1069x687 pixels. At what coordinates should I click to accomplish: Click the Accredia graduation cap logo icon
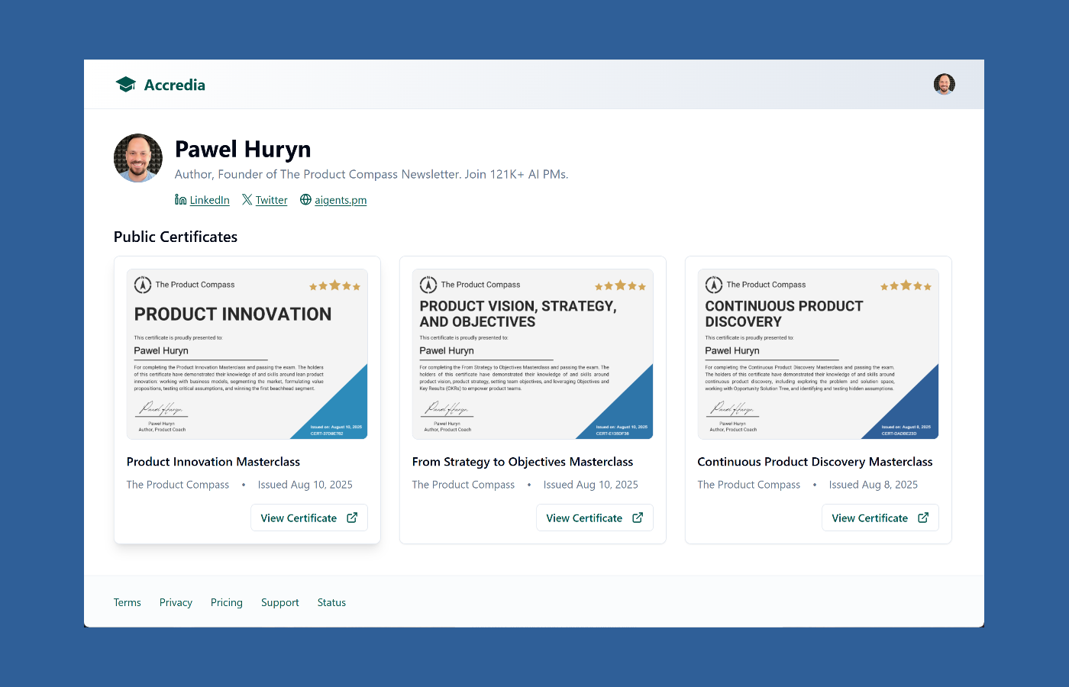tap(125, 84)
